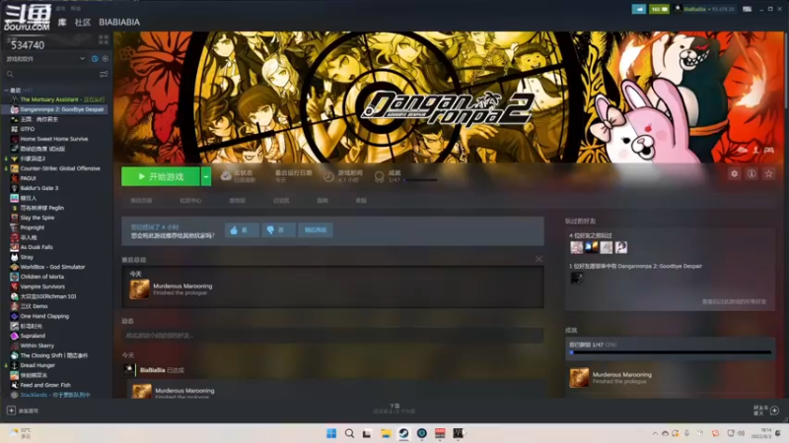Open the 讨论区 discussions link

click(x=281, y=201)
